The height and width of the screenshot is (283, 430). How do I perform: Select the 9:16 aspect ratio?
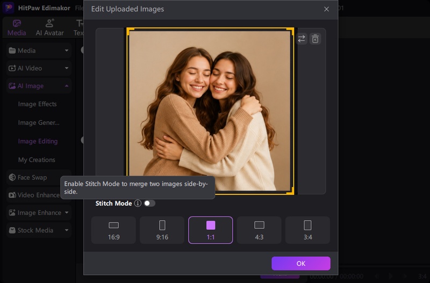[162, 230]
